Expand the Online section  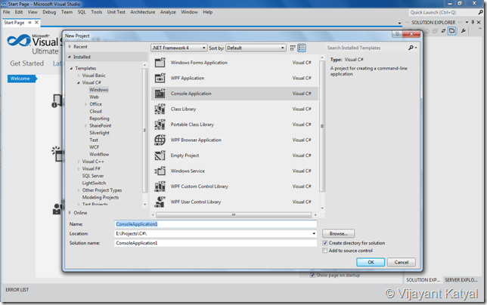pyautogui.click(x=70, y=213)
